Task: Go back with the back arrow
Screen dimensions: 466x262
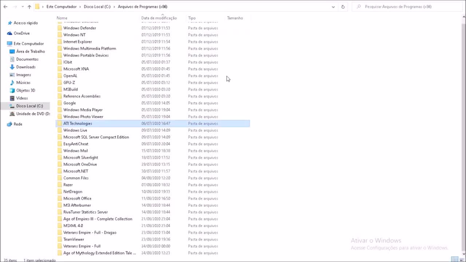Action: [x=5, y=7]
